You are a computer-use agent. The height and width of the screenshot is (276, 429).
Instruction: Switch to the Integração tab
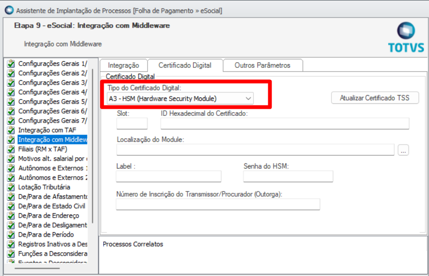123,65
